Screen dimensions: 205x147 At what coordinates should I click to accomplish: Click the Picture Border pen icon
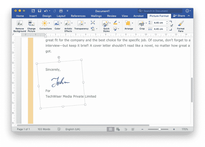[115, 22]
